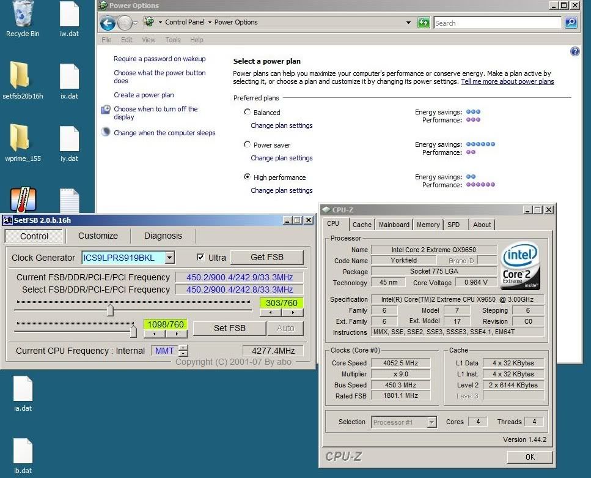
Task: Click the SetFSB title bar PLL icon
Action: 7,220
